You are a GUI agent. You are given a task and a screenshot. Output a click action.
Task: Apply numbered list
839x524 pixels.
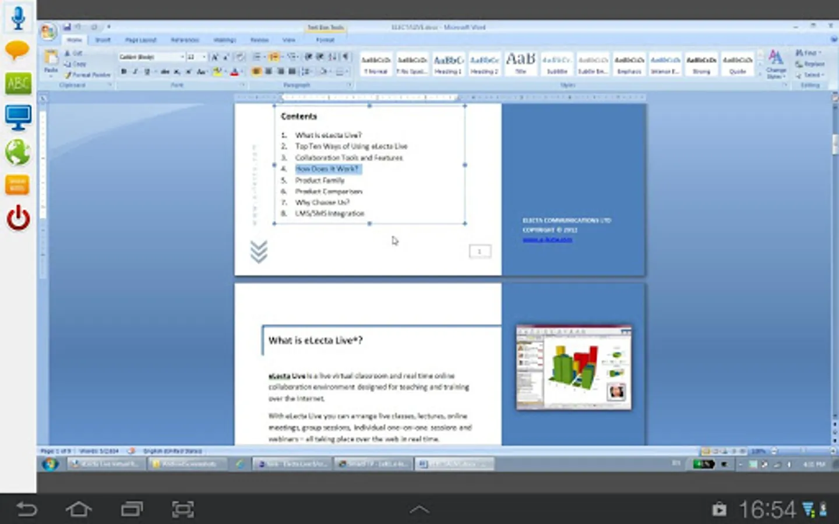pyautogui.click(x=274, y=56)
